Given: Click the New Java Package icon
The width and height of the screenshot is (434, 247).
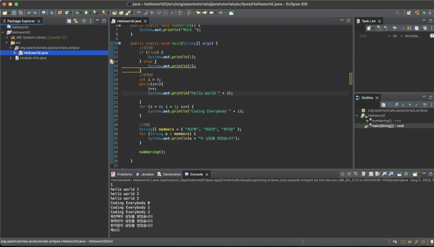Looking at the screenshot, I should coord(60,13).
